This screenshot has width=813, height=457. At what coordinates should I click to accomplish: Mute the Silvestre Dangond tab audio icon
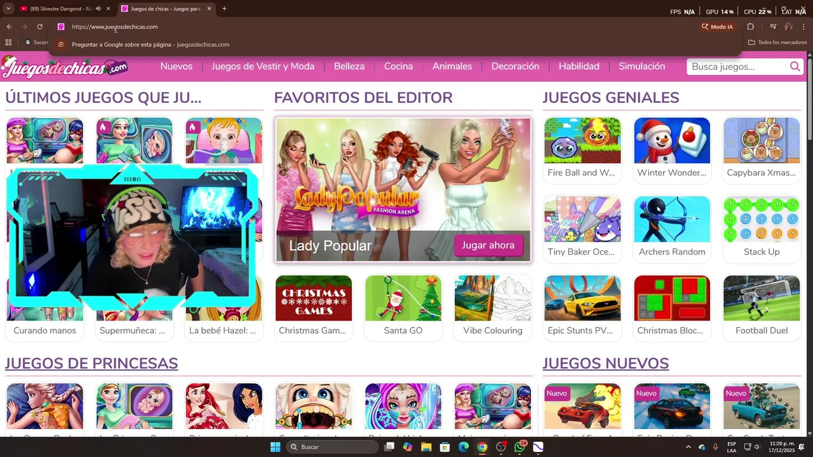coord(98,8)
